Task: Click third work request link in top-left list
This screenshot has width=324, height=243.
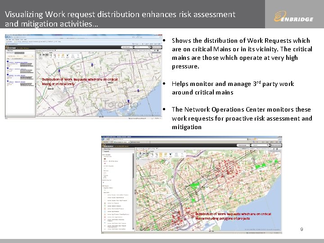Action: tap(17, 76)
